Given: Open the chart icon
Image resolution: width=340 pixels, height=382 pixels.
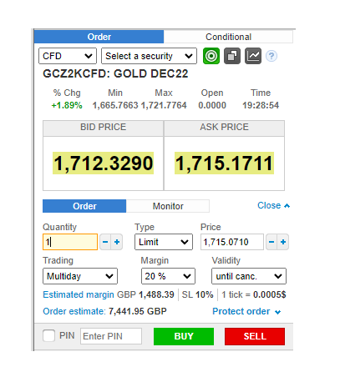Looking at the screenshot, I should pyautogui.click(x=253, y=56).
